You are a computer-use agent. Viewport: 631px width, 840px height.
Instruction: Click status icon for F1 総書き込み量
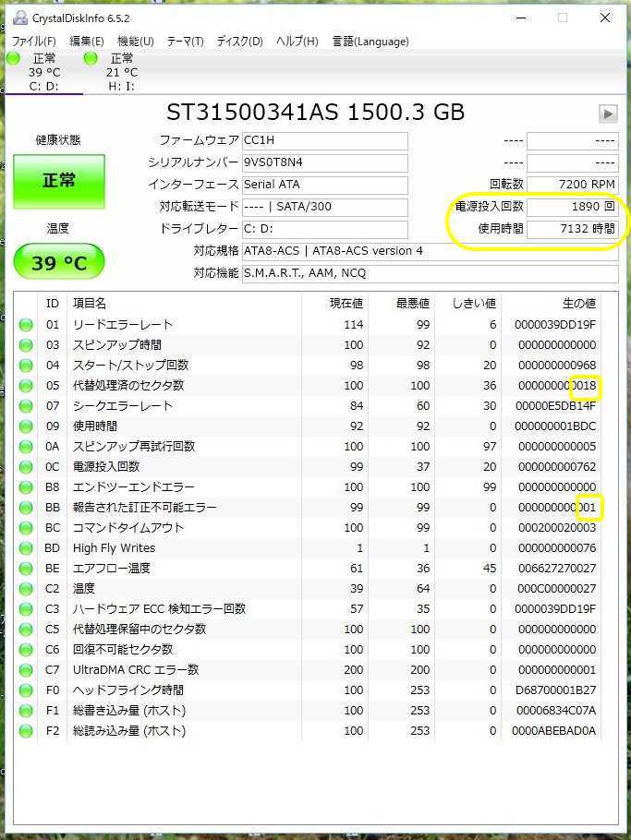[x=26, y=712]
